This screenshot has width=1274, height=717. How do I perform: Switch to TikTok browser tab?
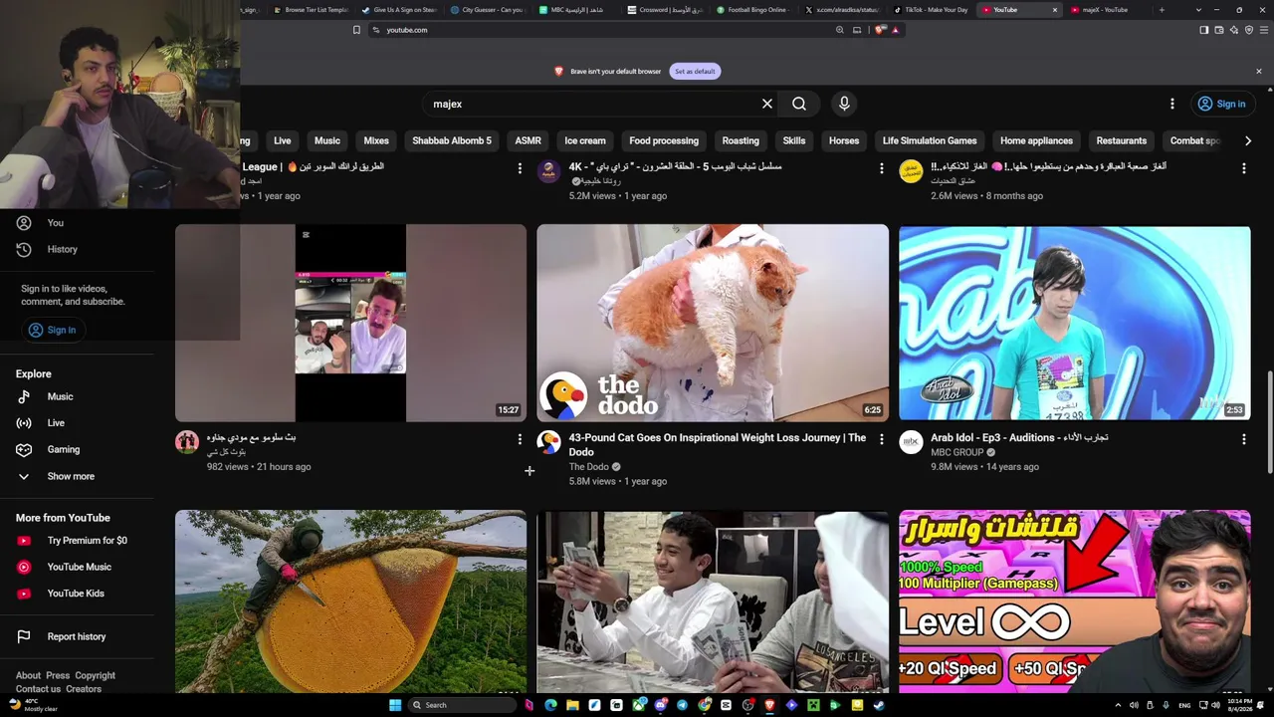click(x=932, y=10)
